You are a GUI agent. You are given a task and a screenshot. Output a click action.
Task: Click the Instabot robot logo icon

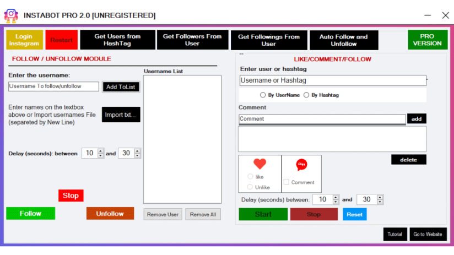11,15
